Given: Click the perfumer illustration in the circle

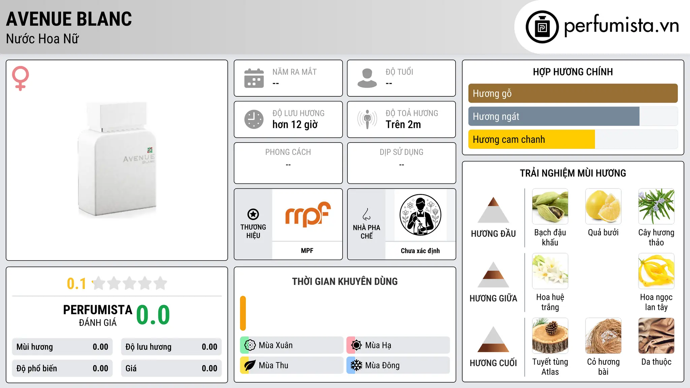Looking at the screenshot, I should pos(420,215).
